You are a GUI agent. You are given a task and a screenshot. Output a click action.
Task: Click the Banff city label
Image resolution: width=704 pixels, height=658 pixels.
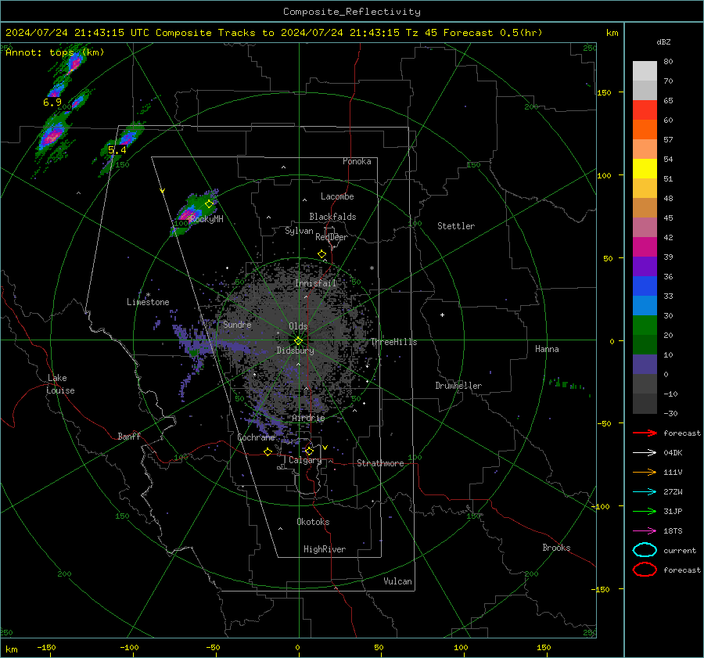coord(129,436)
